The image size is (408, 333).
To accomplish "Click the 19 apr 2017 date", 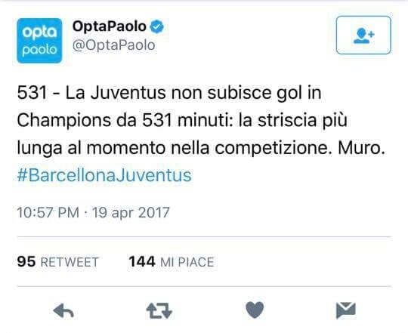I will [x=131, y=213].
